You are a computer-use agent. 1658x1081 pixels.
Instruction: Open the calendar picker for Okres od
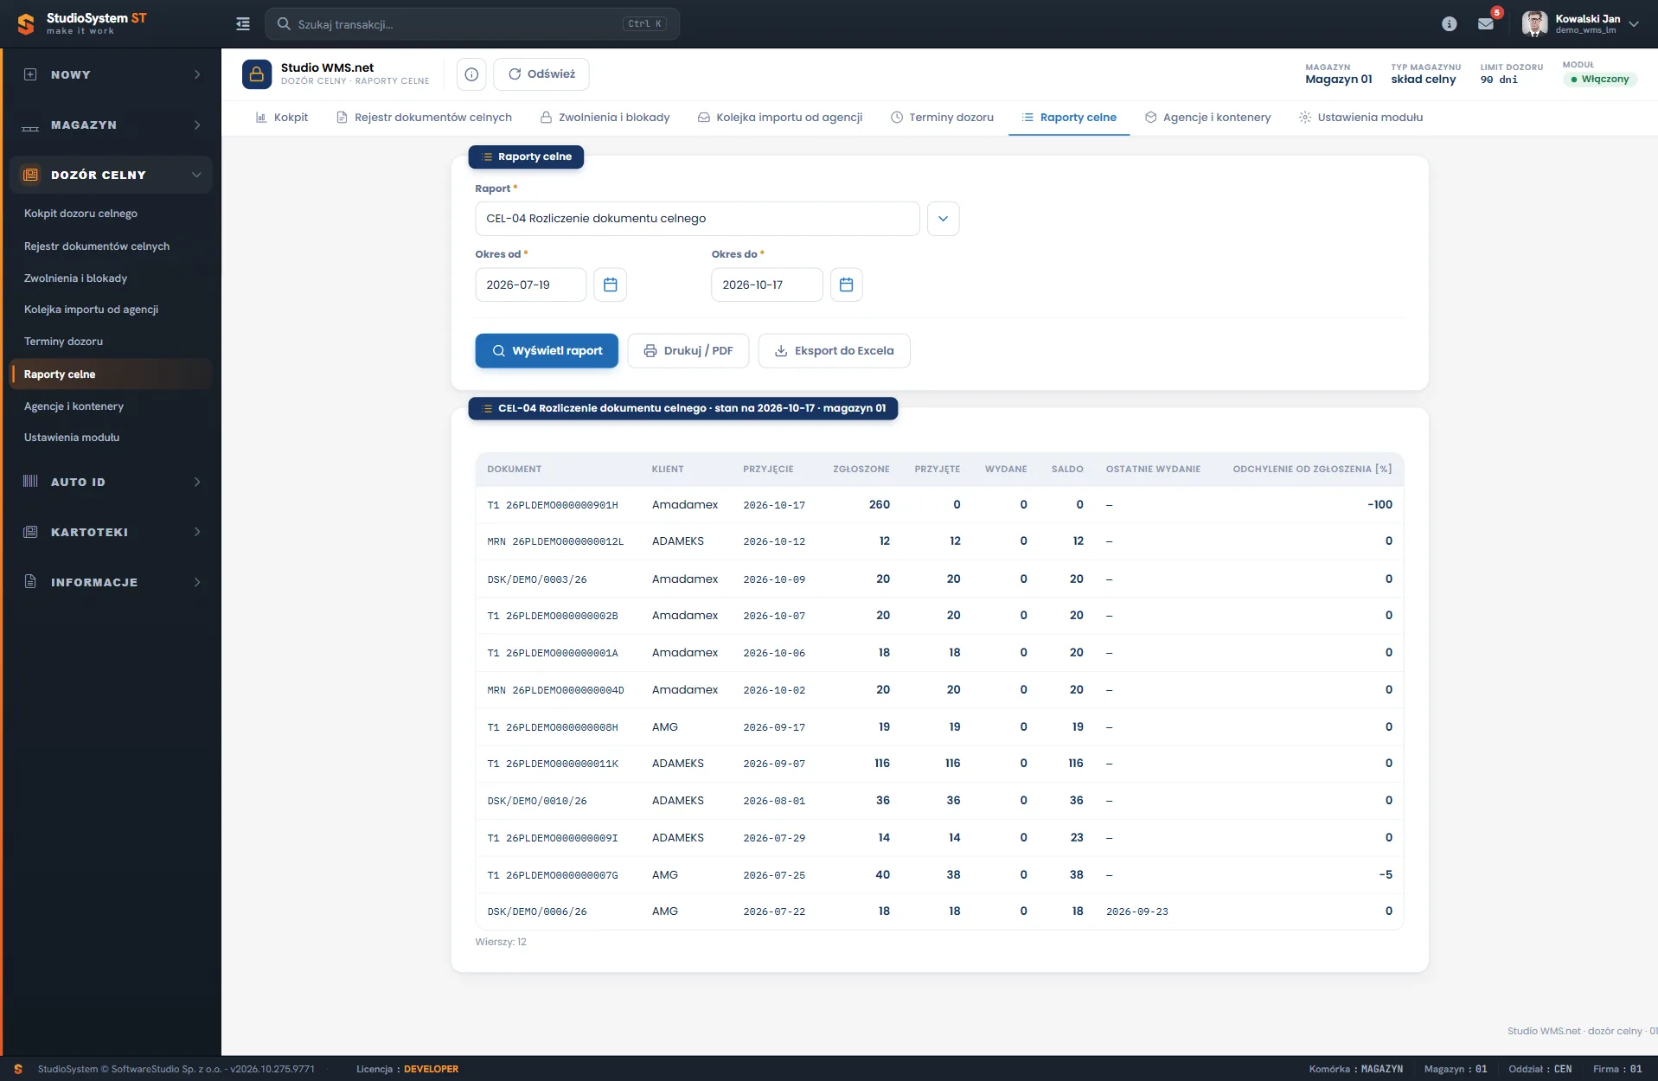coord(610,285)
